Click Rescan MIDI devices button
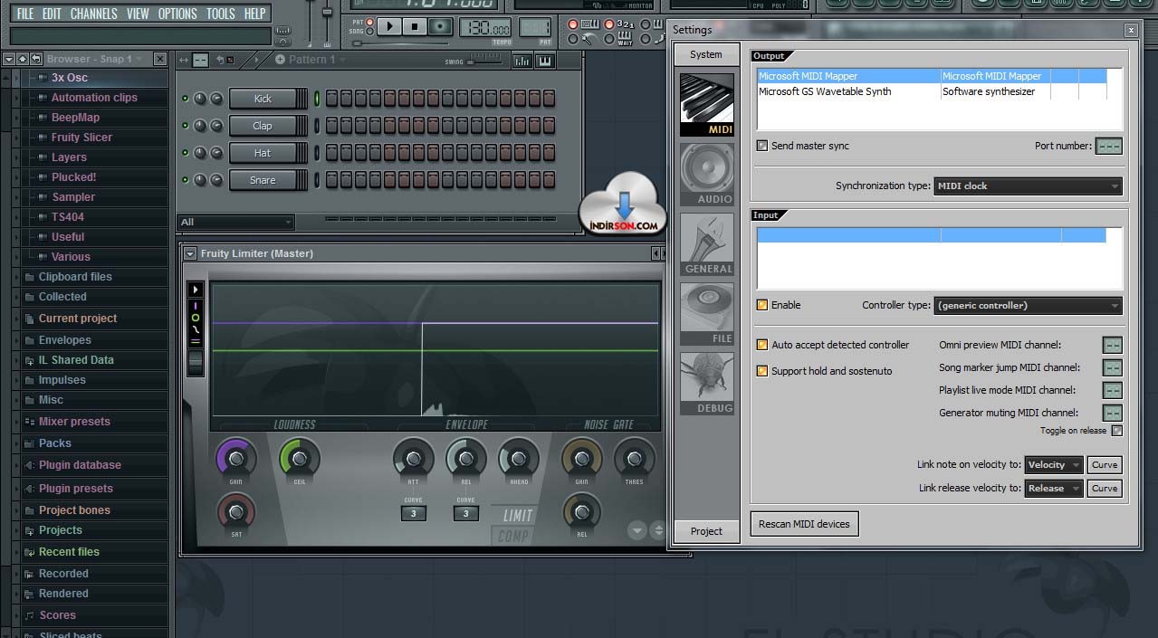The image size is (1158, 638). (804, 524)
